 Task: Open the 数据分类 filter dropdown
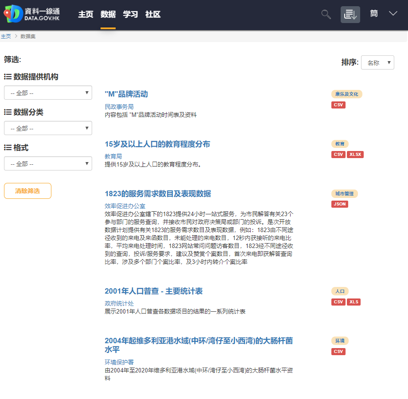48,128
